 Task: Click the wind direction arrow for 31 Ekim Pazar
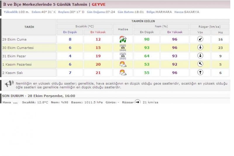pos(200,56)
